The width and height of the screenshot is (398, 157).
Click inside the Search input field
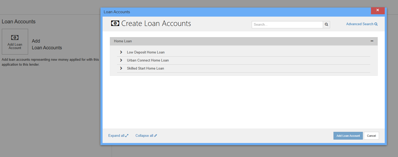coord(286,24)
